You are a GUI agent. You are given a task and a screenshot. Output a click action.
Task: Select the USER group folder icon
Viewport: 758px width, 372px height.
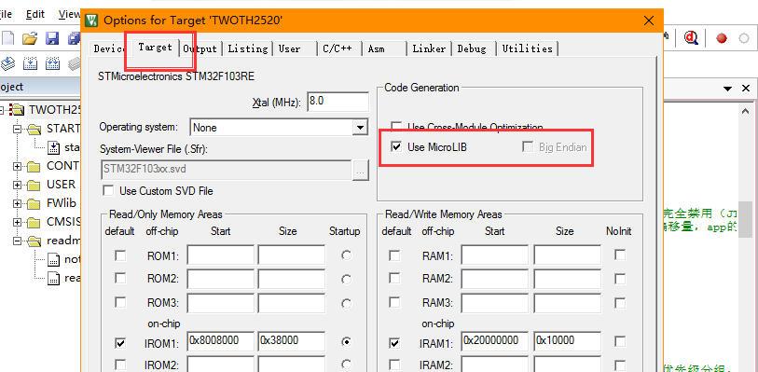point(34,185)
